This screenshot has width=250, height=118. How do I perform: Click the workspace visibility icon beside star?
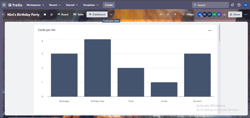[51, 15]
